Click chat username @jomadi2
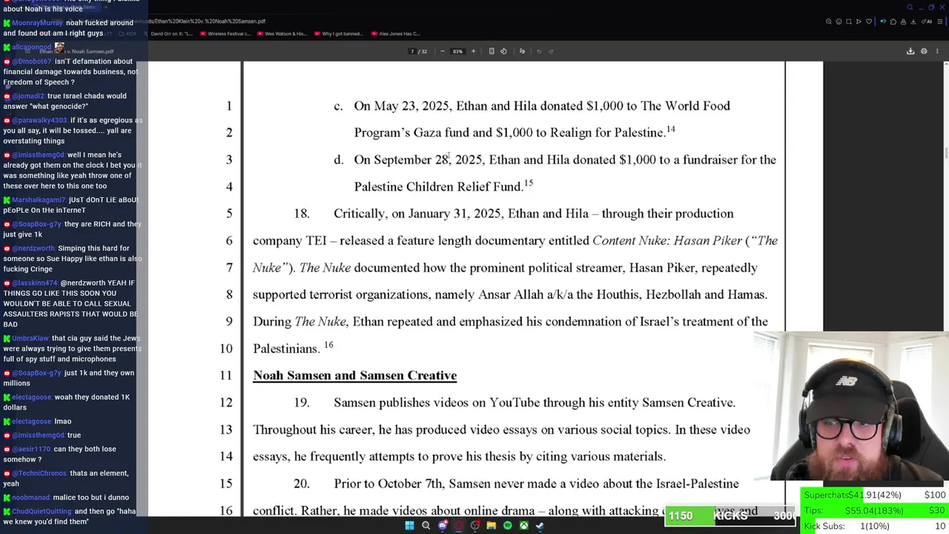Image resolution: width=949 pixels, height=534 pixels. point(27,96)
